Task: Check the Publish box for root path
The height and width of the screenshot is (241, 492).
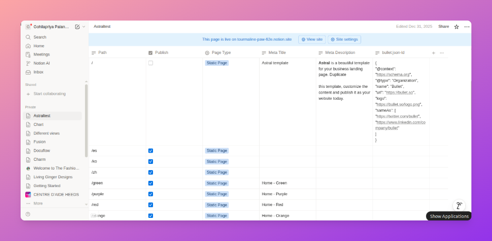Action: click(150, 63)
